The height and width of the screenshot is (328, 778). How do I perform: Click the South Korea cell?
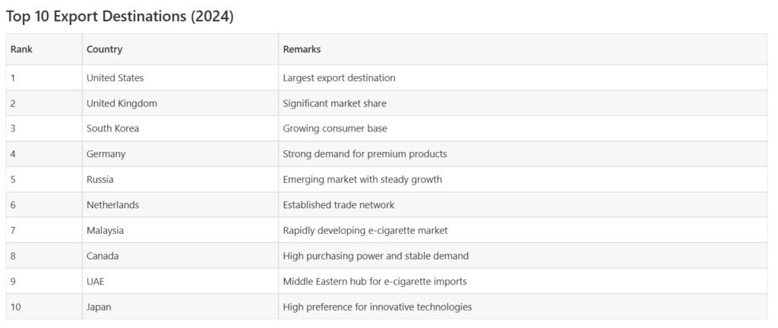pyautogui.click(x=112, y=128)
